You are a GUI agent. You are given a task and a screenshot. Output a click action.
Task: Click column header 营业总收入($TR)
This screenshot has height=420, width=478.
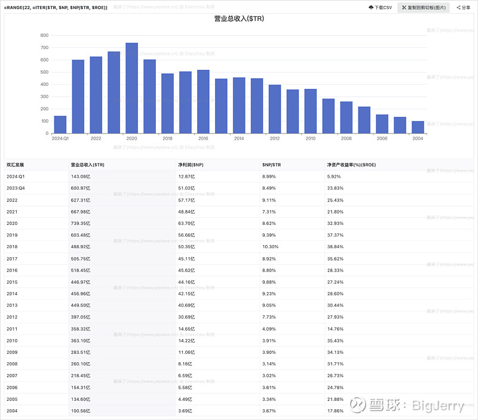click(87, 165)
